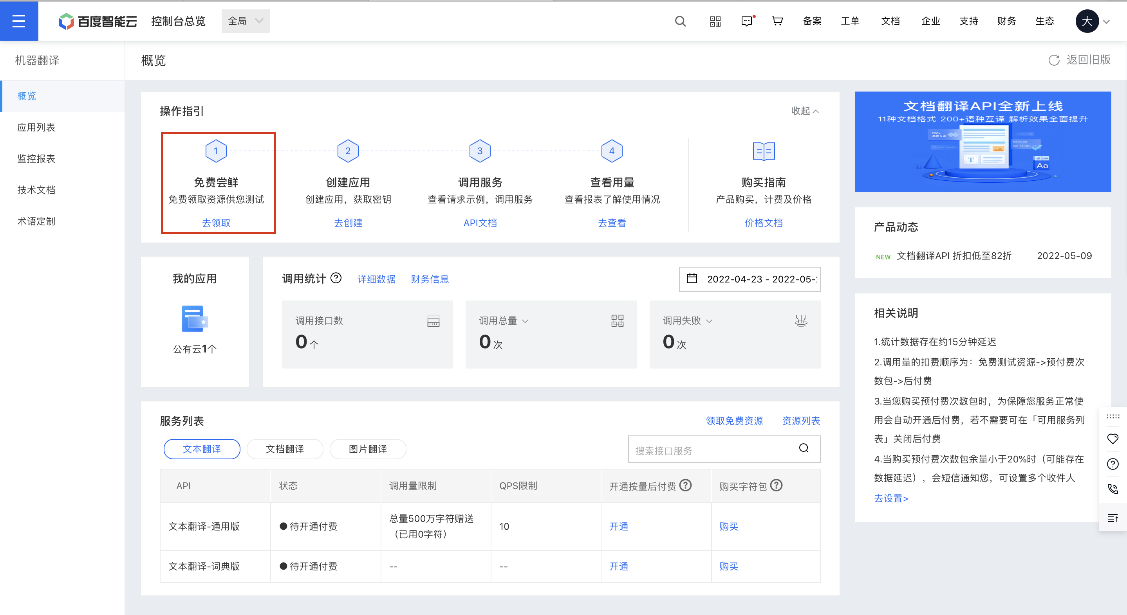
Task: Open 应用列表 in the sidebar
Action: coord(63,127)
